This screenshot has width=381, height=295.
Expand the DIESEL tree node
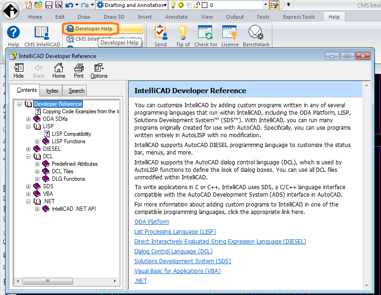click(29, 149)
